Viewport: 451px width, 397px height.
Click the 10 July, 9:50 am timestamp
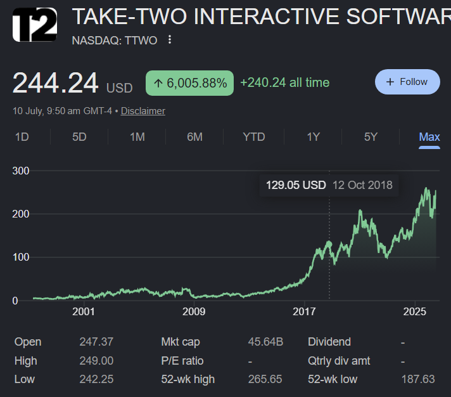62,111
